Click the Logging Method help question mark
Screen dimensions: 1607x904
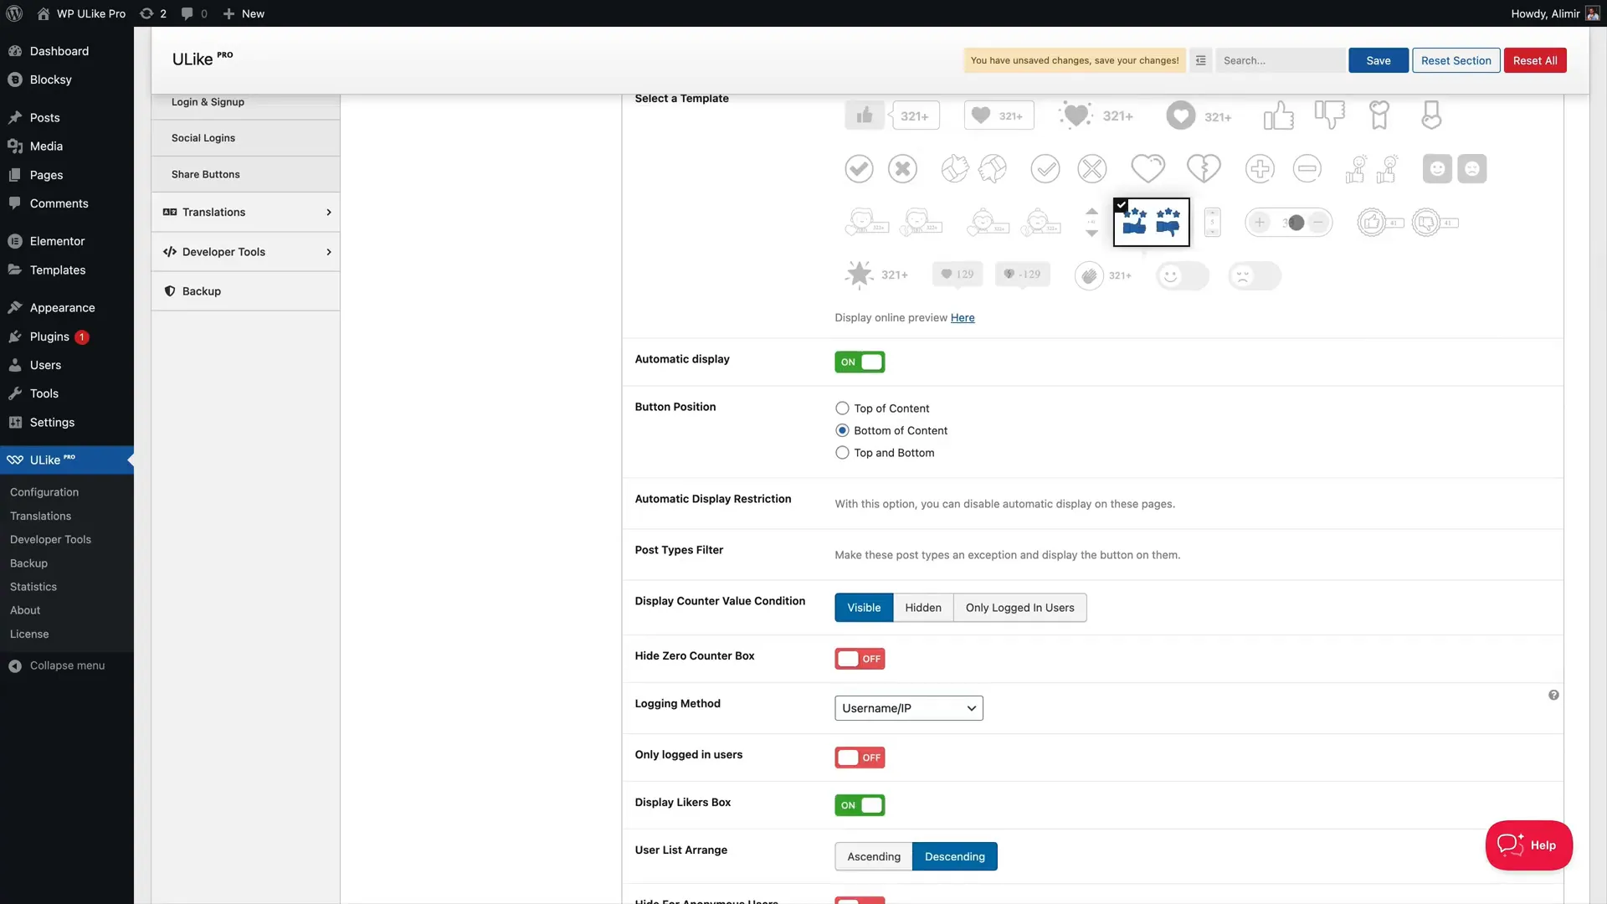(1553, 696)
